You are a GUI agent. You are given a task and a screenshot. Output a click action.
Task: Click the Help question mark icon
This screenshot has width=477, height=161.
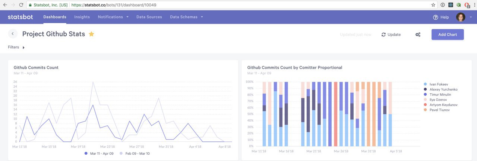click(x=435, y=17)
